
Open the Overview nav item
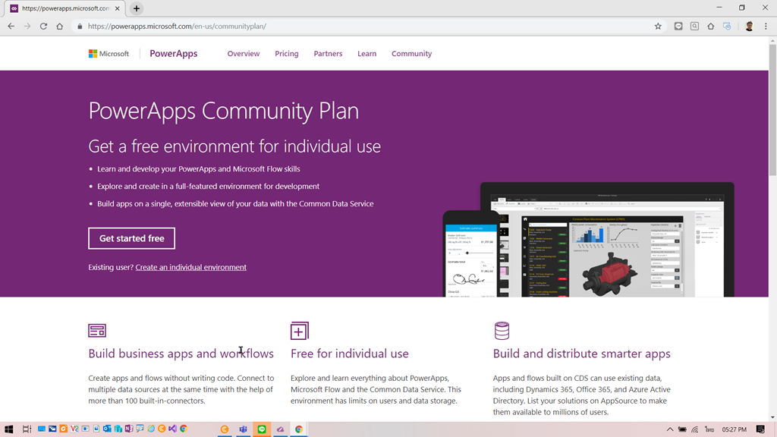[244, 54]
